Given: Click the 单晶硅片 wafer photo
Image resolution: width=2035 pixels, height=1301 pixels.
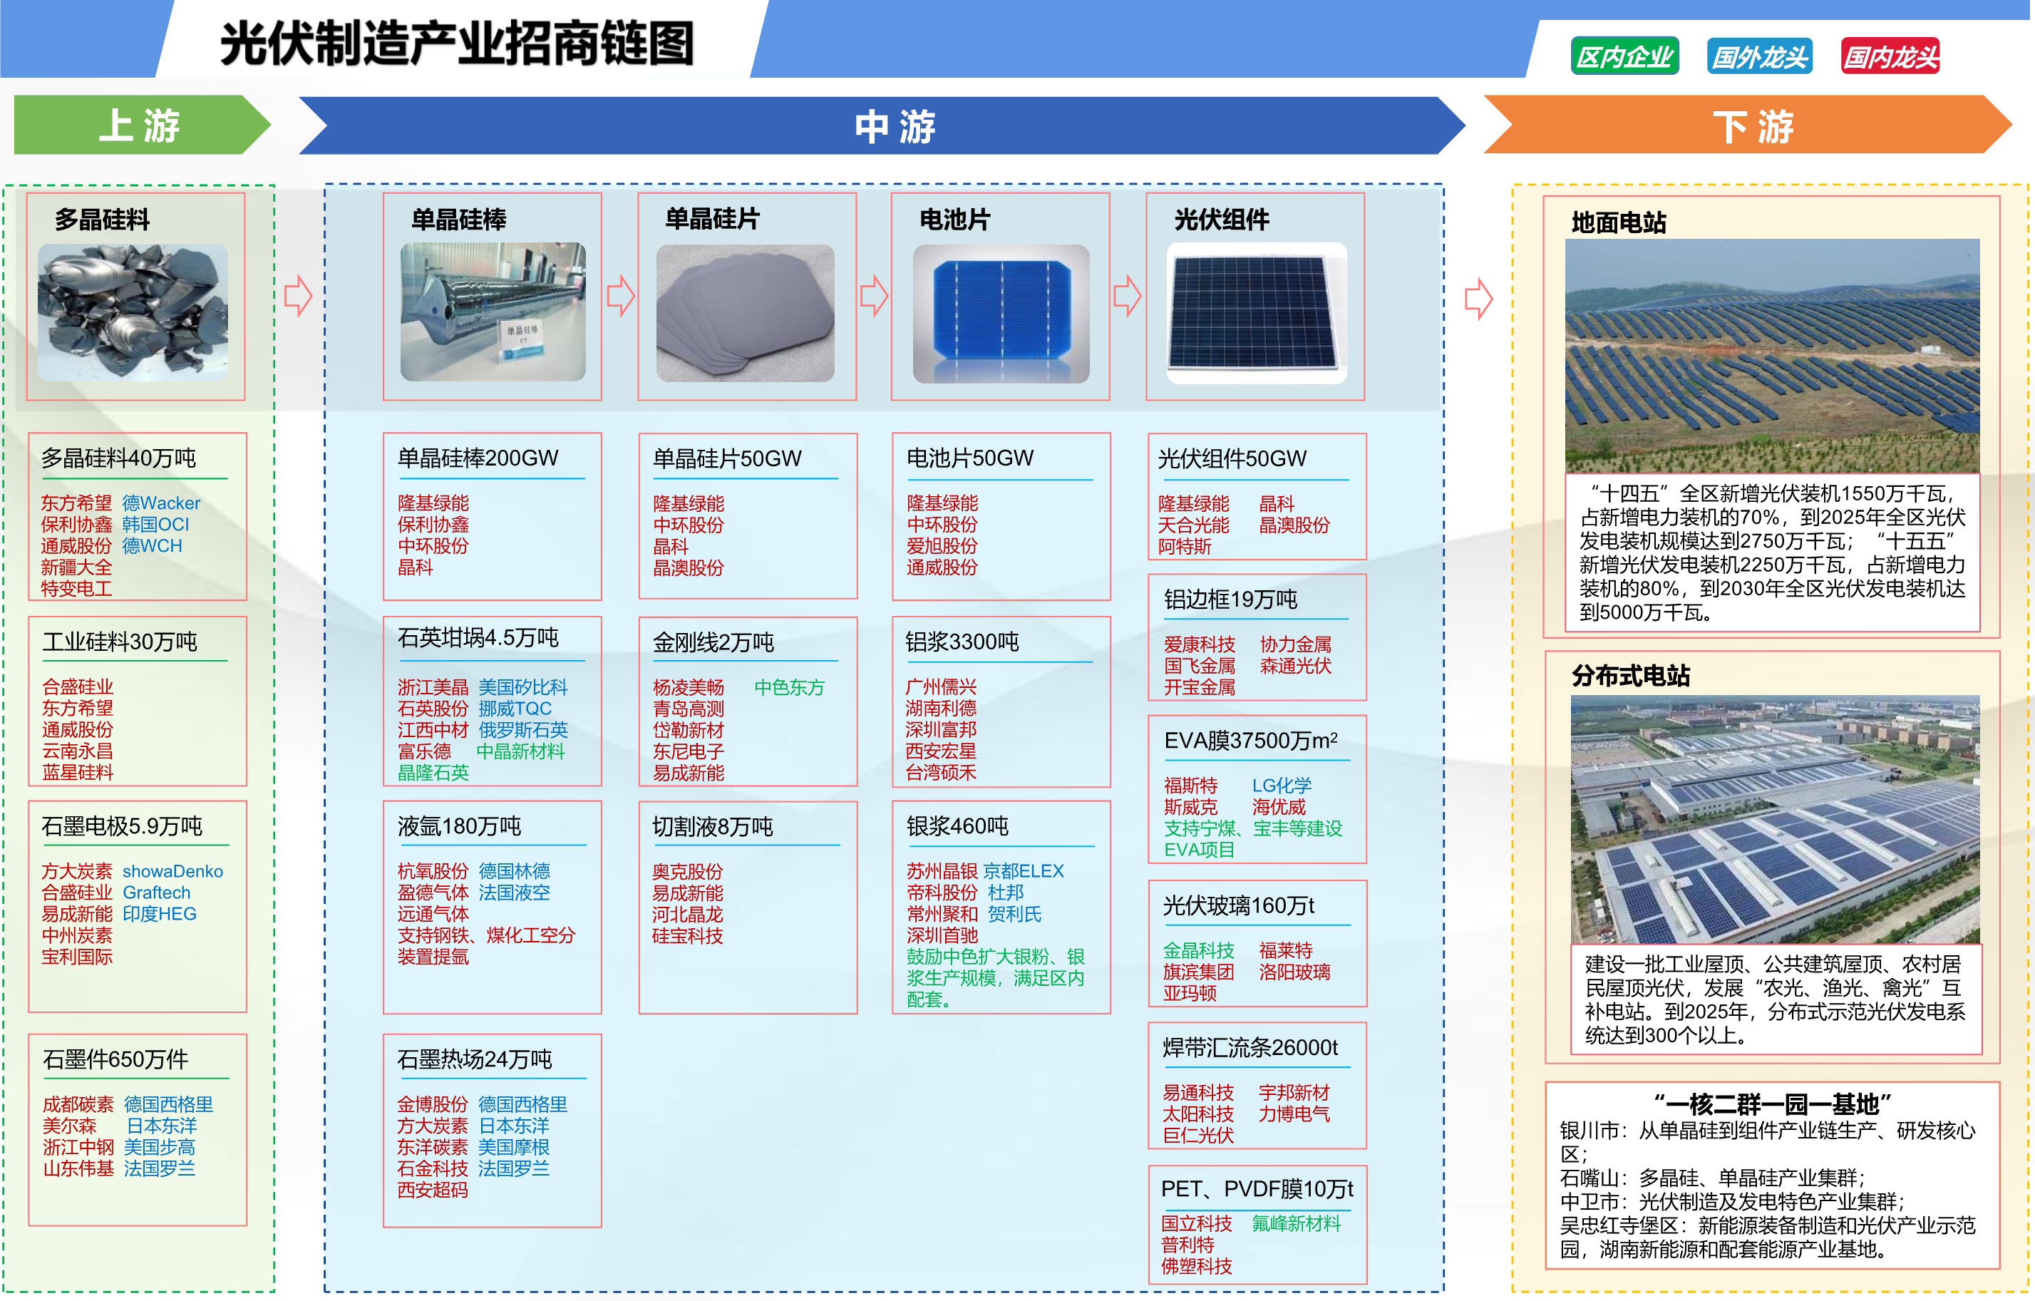Looking at the screenshot, I should (746, 313).
